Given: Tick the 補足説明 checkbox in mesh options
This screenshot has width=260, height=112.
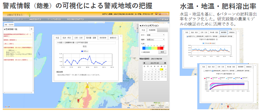Looking at the screenshot, I should [142, 52].
